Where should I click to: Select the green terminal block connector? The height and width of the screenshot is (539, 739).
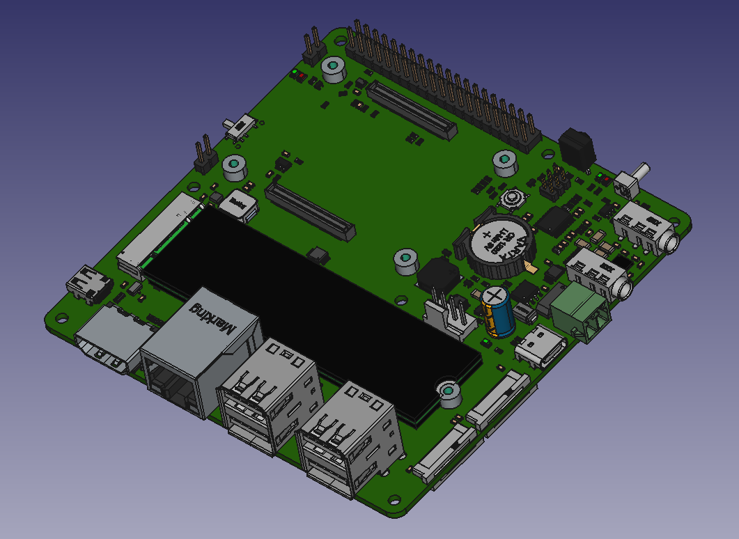[579, 313]
